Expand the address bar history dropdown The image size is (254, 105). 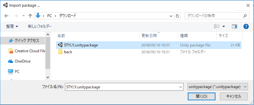171,16
